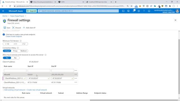Click the browser address bar URL
Screen dimensions: 180x101
pos(71,6)
